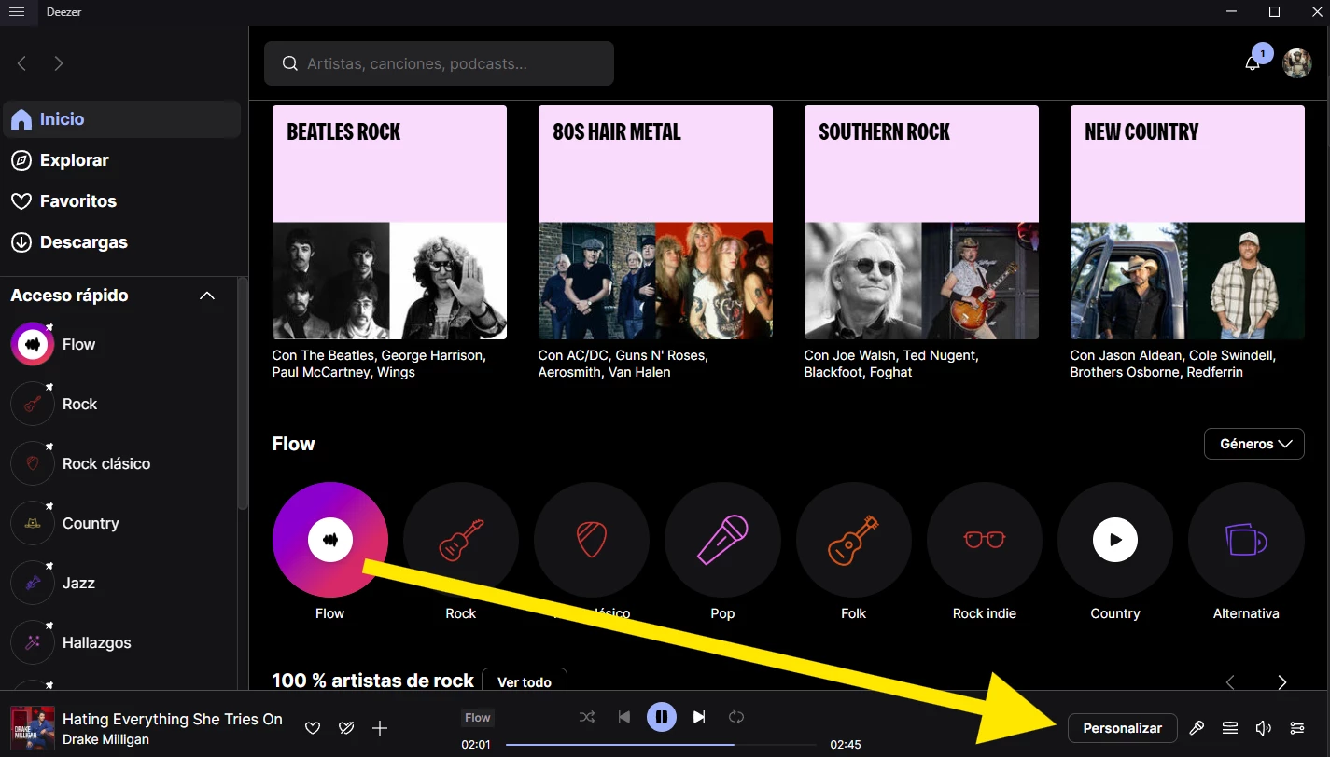Image resolution: width=1330 pixels, height=757 pixels.
Task: Play the Alternativa mug circle
Action: pyautogui.click(x=1246, y=539)
